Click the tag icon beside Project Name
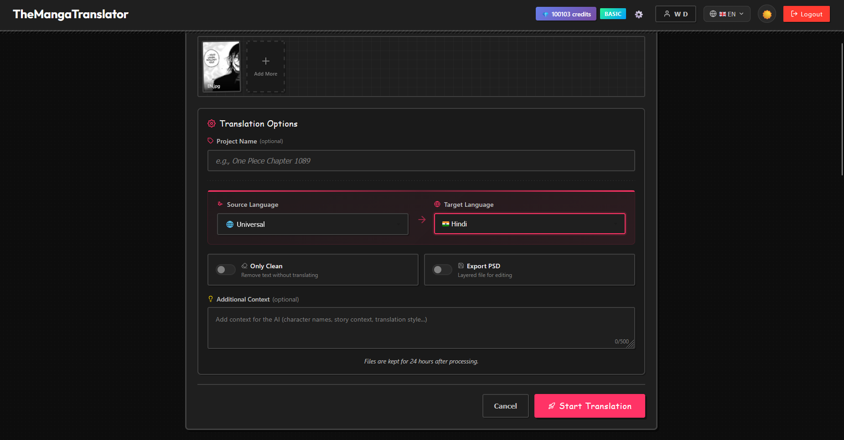The width and height of the screenshot is (844, 440). [x=210, y=141]
